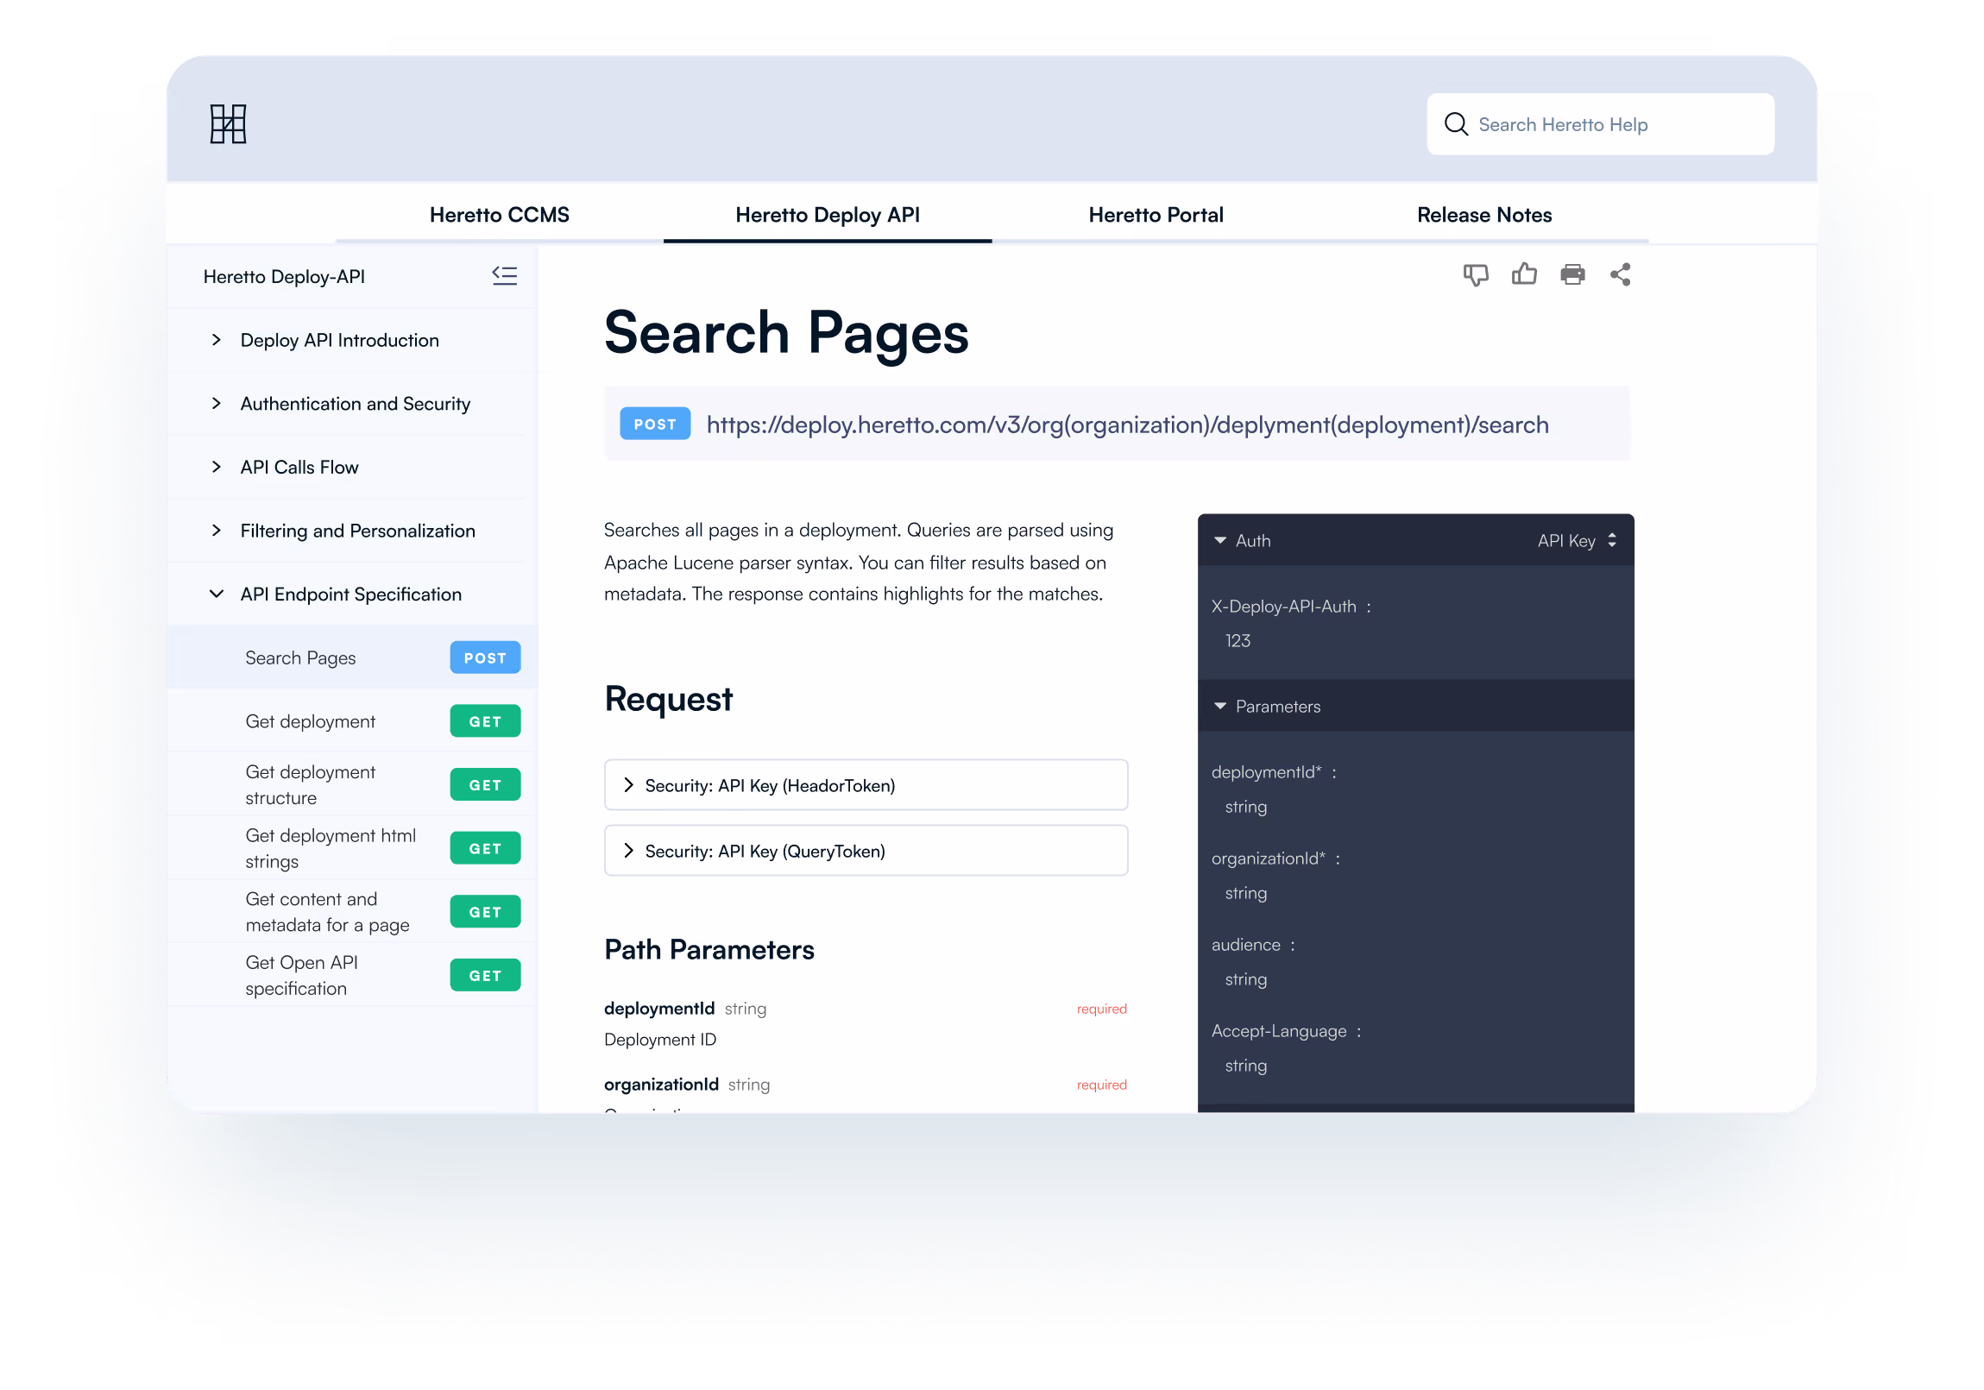Switch to Heretto CCMS tab

[500, 215]
